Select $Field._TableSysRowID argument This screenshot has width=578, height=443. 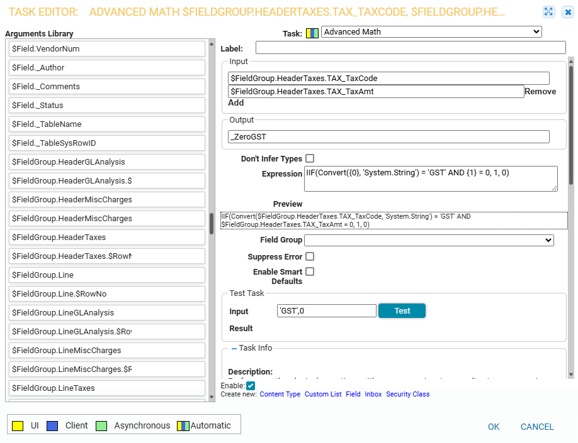click(x=107, y=143)
